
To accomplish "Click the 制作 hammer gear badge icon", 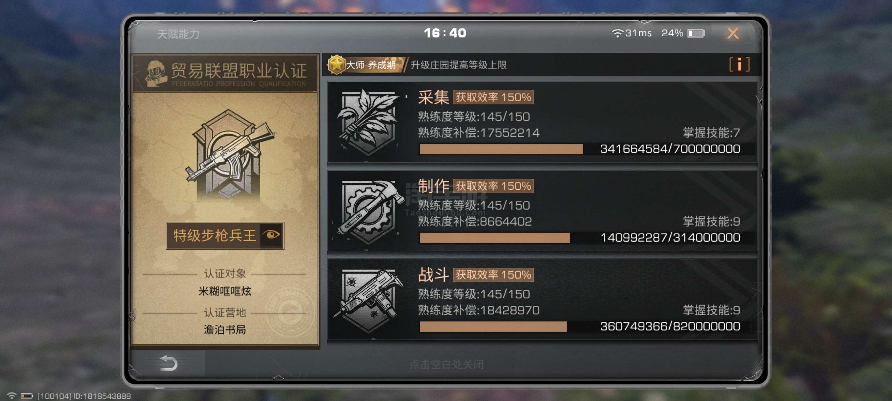I will (368, 211).
